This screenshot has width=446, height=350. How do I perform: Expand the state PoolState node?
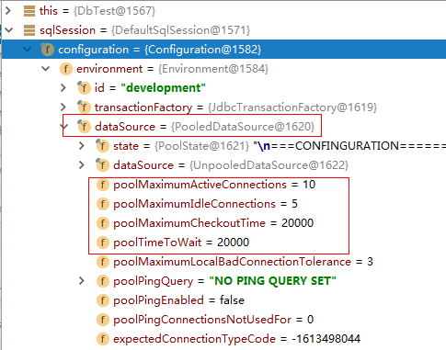81,146
